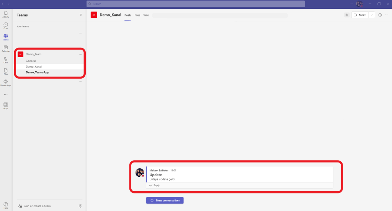Open the Apps store icon
392x211 pixels.
tap(6, 106)
